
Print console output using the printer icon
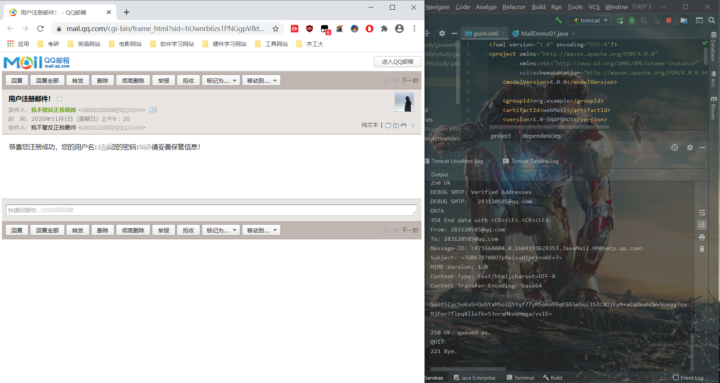point(702,237)
